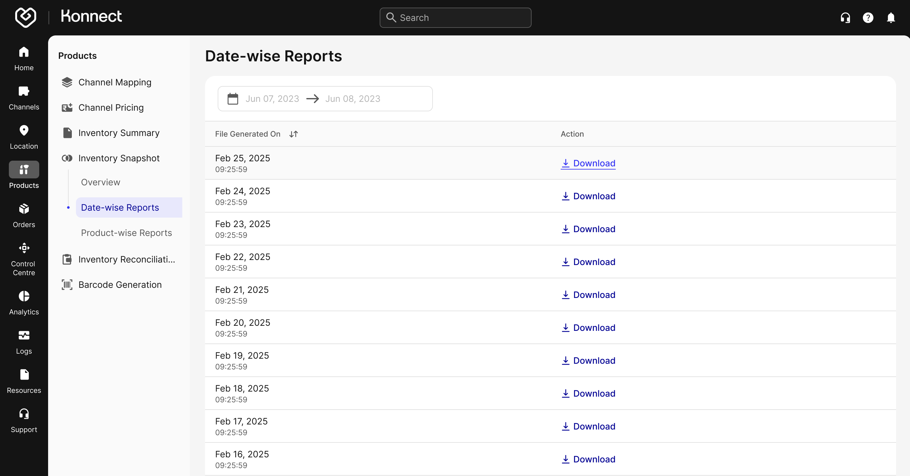Image resolution: width=910 pixels, height=476 pixels.
Task: Open Overview under Inventory Snapshot
Action: tap(100, 182)
